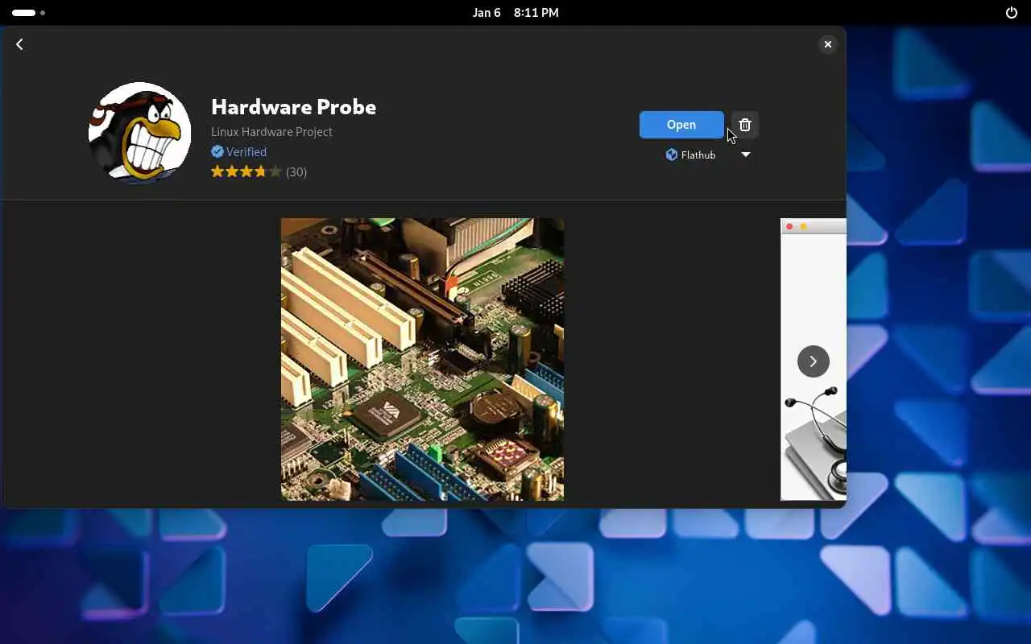Close the Software window
The height and width of the screenshot is (644, 1031).
coord(827,44)
